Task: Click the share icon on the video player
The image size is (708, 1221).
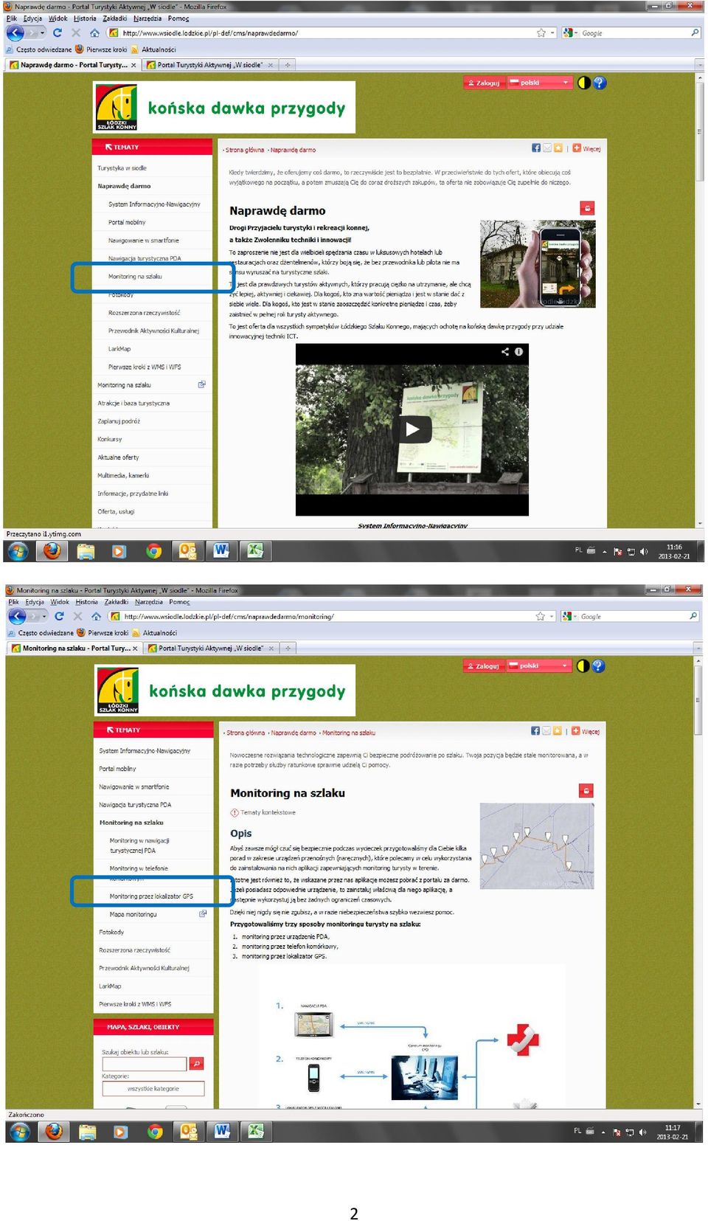Action: tap(505, 352)
